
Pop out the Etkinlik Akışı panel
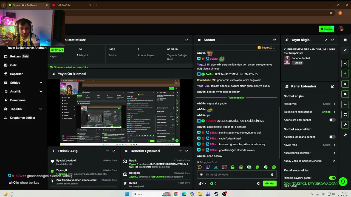point(114,151)
